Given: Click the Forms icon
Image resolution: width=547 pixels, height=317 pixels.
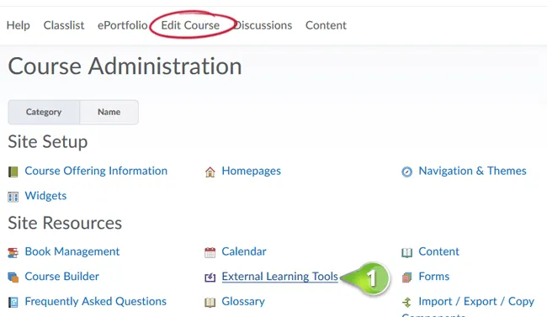Looking at the screenshot, I should coord(406,277).
